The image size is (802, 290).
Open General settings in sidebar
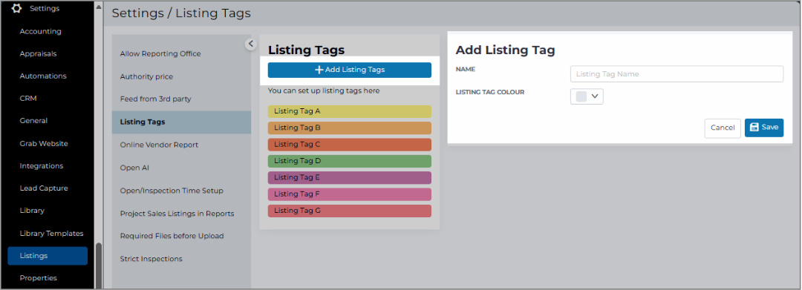[x=33, y=121]
